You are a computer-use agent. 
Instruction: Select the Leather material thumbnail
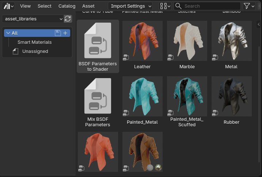coord(142,41)
